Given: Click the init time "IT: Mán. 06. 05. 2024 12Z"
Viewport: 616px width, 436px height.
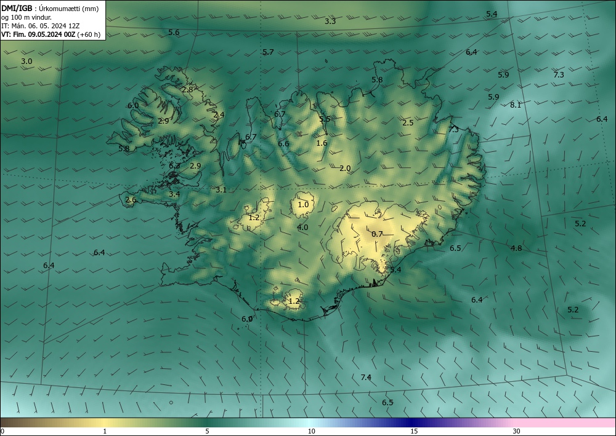Looking at the screenshot, I should tap(41, 26).
